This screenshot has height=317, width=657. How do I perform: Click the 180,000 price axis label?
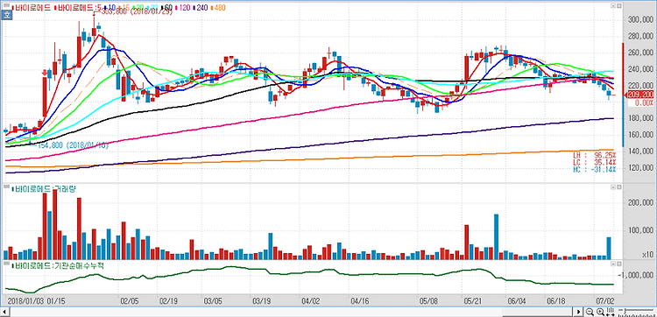pyautogui.click(x=640, y=118)
